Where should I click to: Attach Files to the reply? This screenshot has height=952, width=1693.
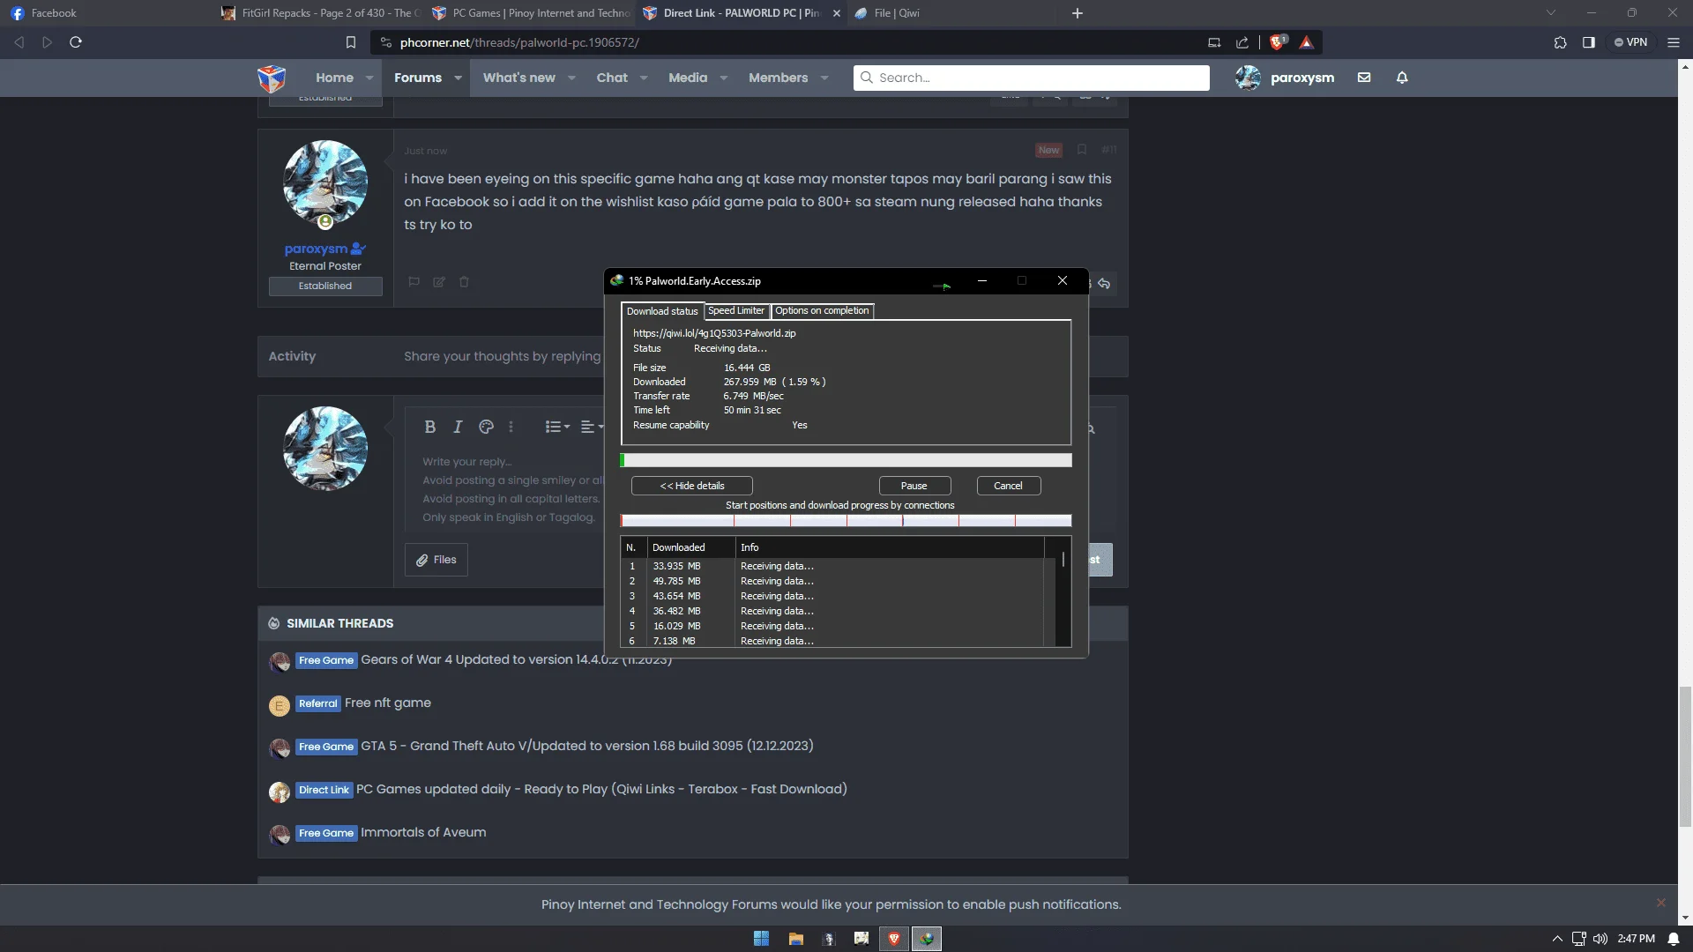[436, 560]
